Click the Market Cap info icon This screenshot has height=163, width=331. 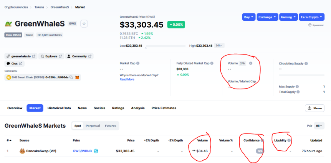[138, 63]
